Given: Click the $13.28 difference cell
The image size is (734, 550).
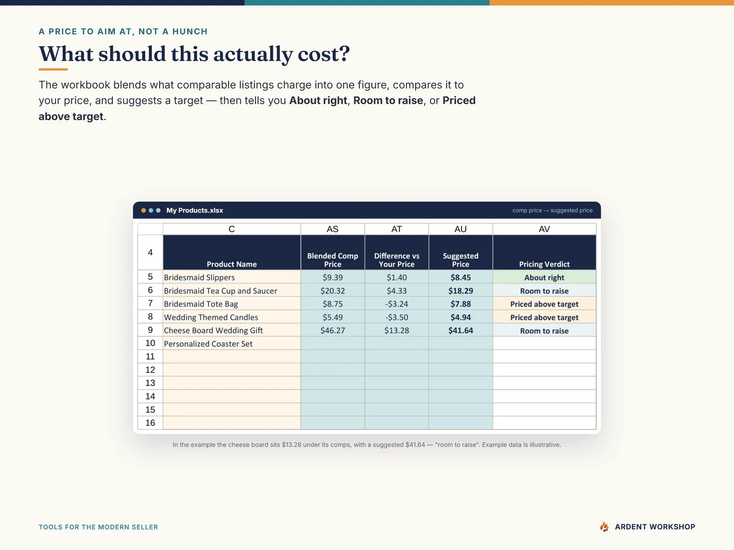Looking at the screenshot, I should click(x=397, y=330).
